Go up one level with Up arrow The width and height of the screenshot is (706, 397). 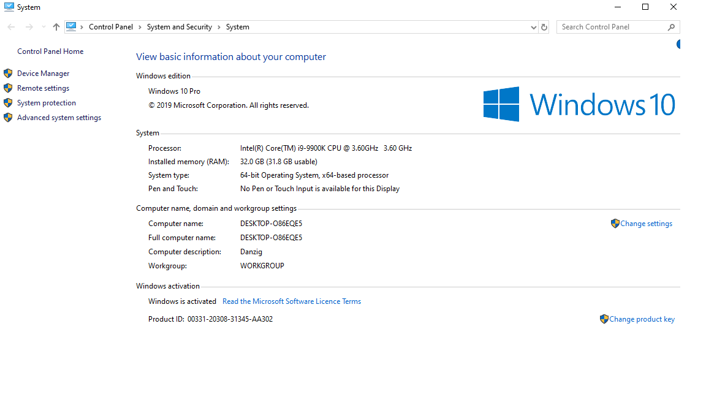coord(56,27)
